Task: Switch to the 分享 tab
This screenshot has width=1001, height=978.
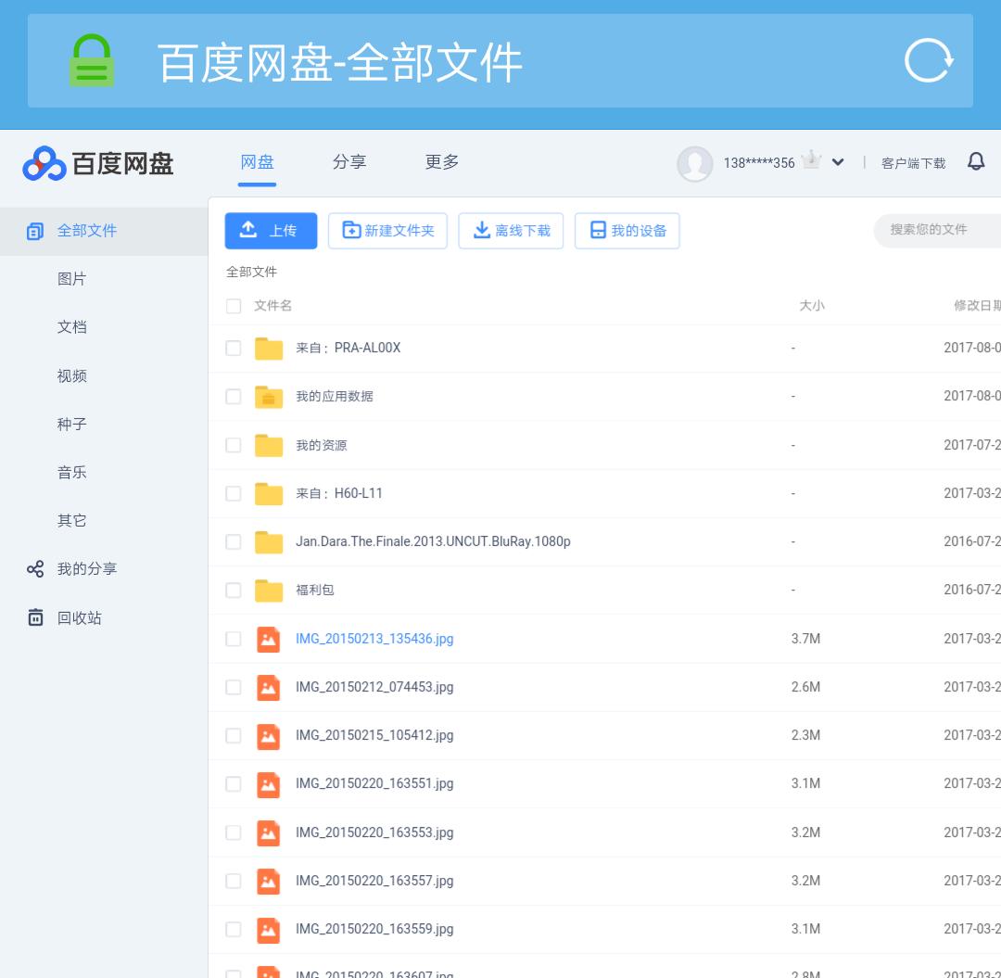Action: [x=349, y=161]
